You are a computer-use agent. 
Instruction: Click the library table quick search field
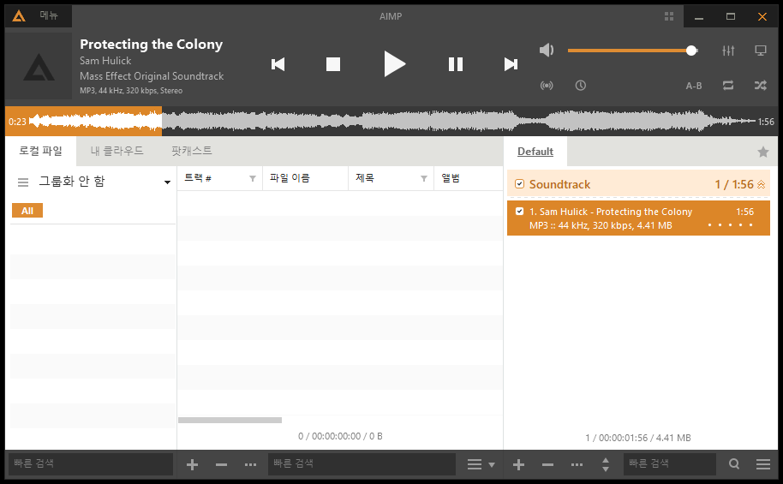[x=362, y=464]
